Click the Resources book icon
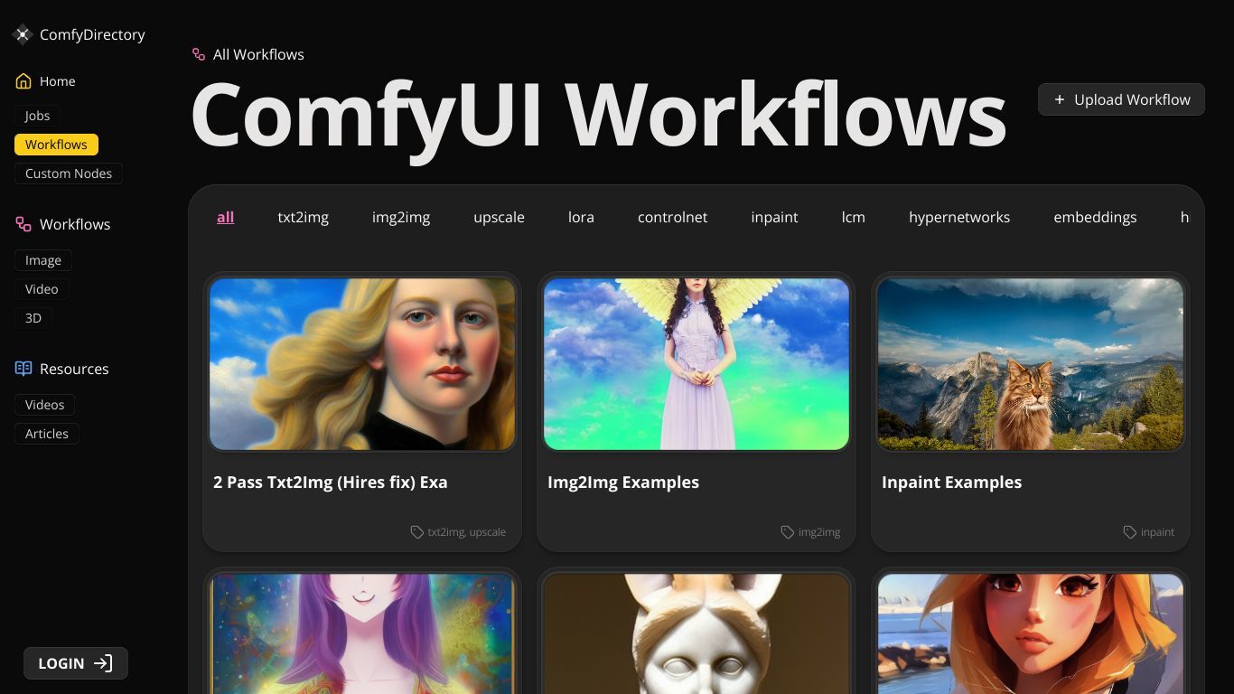 pos(23,369)
